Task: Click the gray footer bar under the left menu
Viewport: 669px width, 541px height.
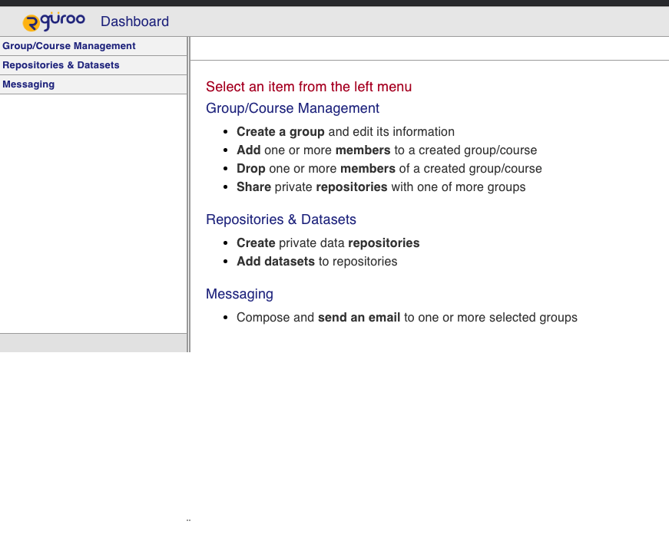Action: pyautogui.click(x=93, y=342)
